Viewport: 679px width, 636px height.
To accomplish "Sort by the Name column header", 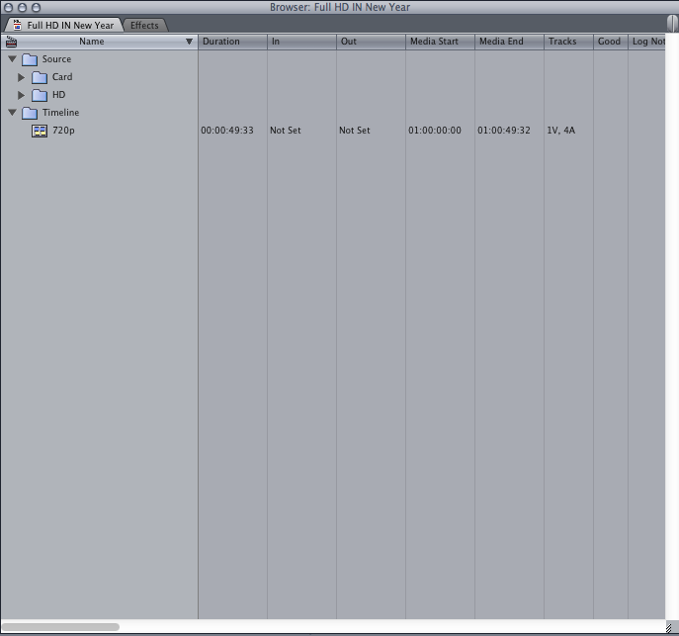I will coord(99,42).
